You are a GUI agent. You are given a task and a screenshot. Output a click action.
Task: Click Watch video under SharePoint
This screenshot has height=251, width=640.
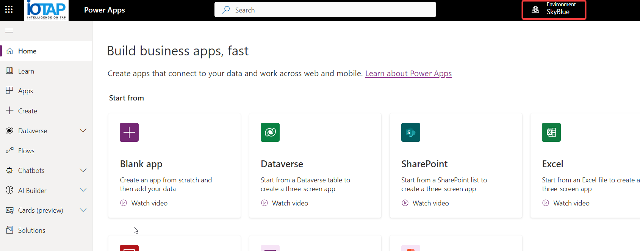coord(430,203)
